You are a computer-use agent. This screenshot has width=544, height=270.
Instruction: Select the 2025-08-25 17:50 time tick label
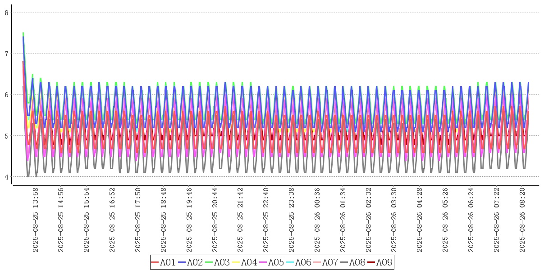click(x=138, y=220)
